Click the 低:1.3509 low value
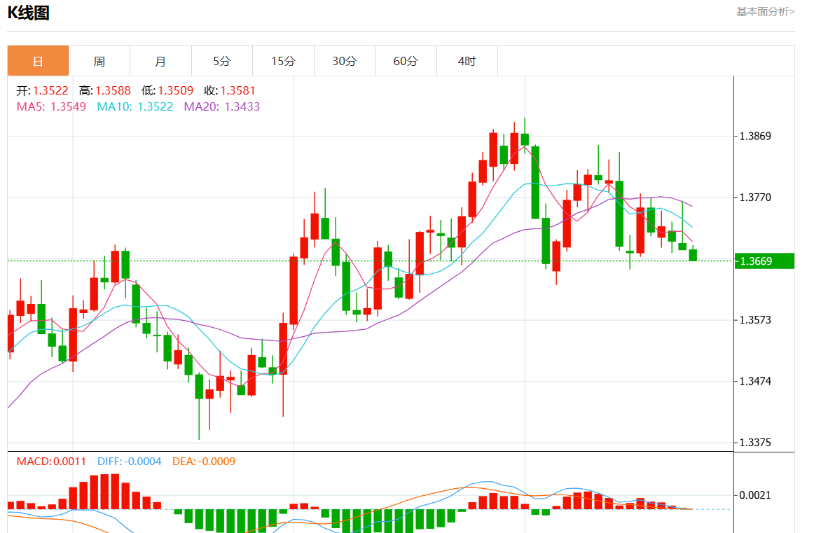Image resolution: width=814 pixels, height=533 pixels. click(x=167, y=91)
